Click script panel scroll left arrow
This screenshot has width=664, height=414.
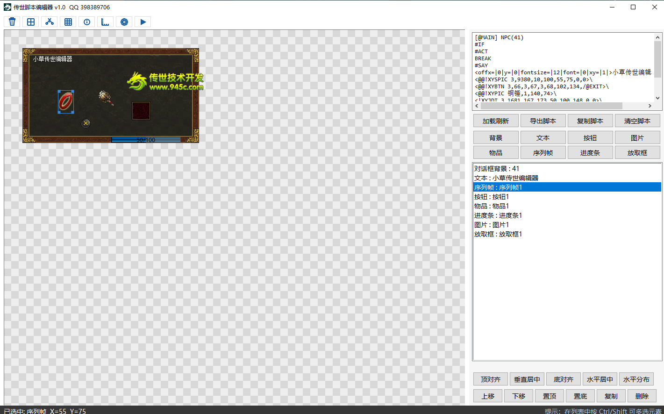tap(477, 106)
